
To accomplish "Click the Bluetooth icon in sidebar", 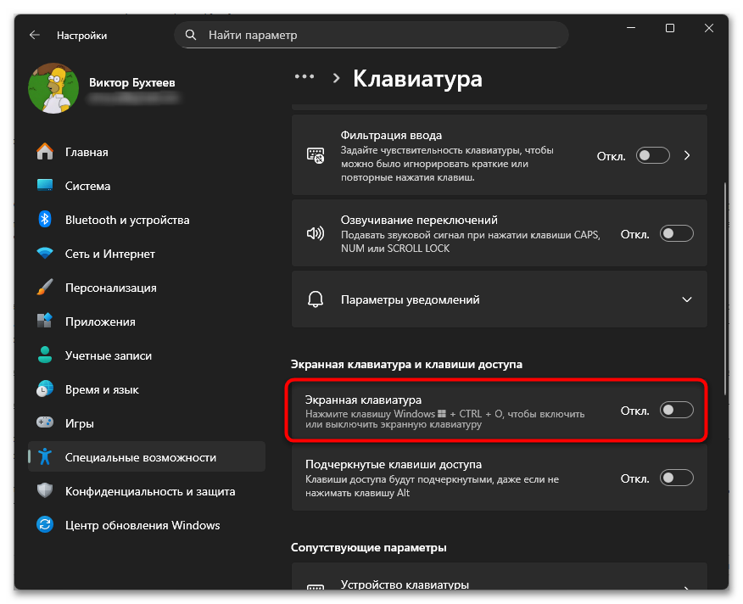I will [45, 220].
